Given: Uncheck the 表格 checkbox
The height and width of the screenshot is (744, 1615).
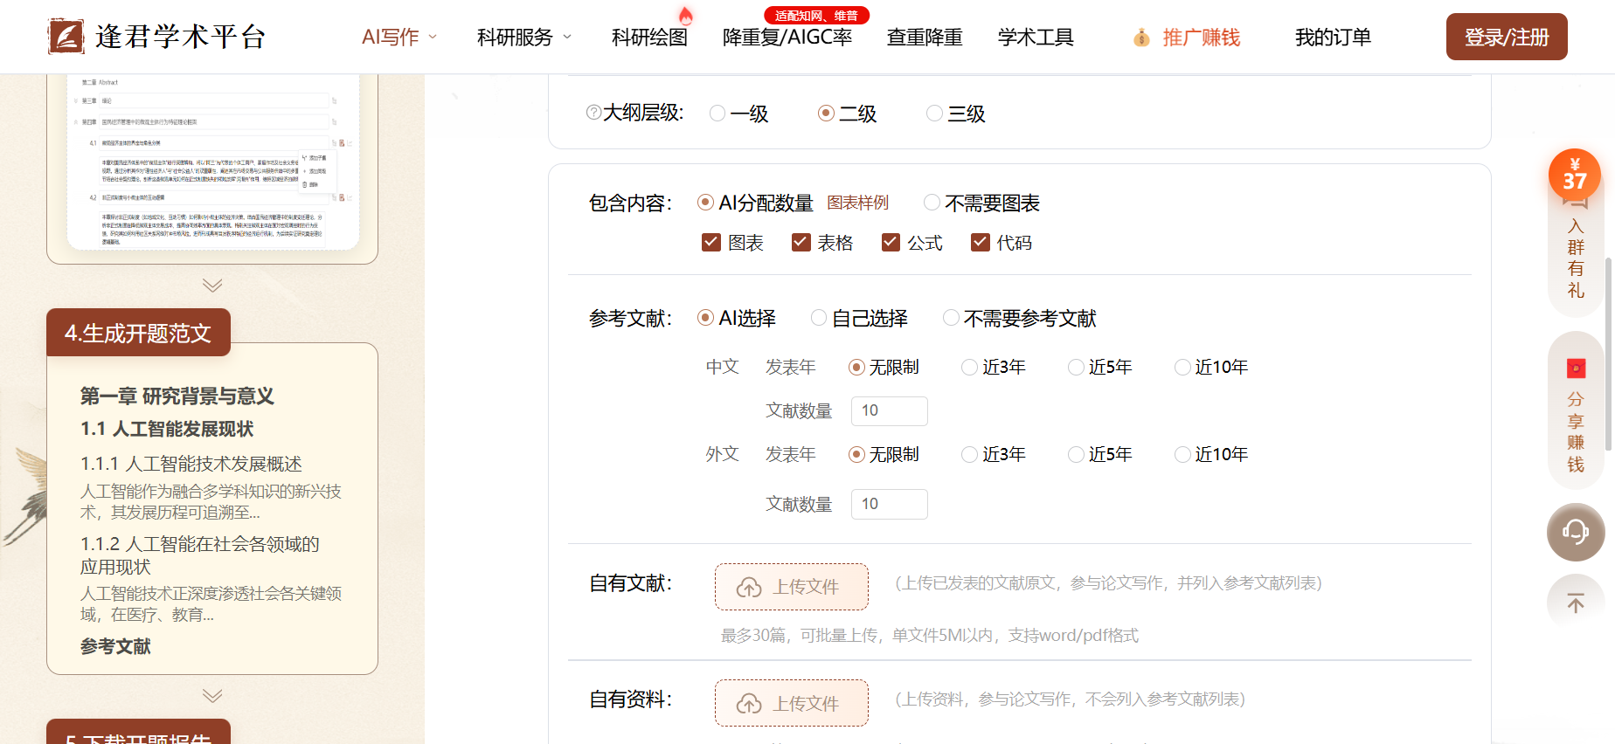Looking at the screenshot, I should (801, 242).
